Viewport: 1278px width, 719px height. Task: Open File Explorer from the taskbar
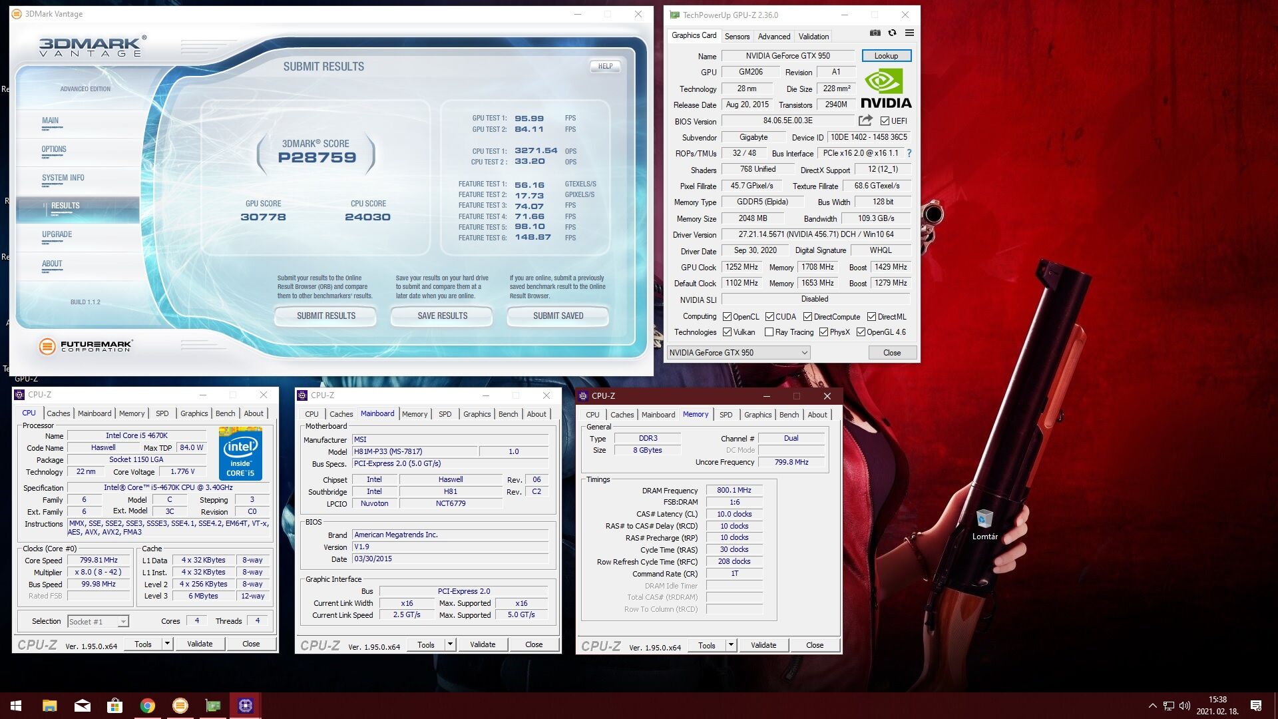coord(49,706)
